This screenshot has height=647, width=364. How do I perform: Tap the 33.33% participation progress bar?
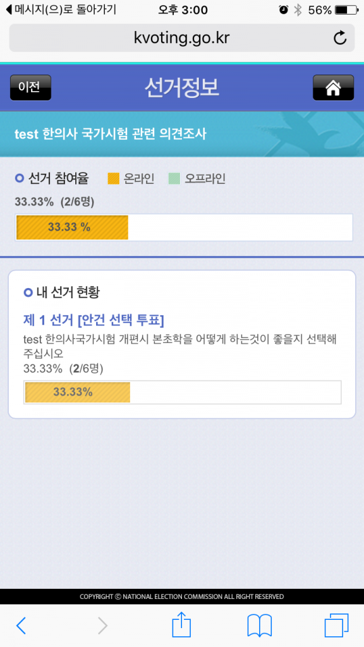click(x=183, y=227)
